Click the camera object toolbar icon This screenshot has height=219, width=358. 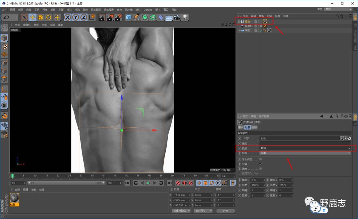tap(177, 17)
